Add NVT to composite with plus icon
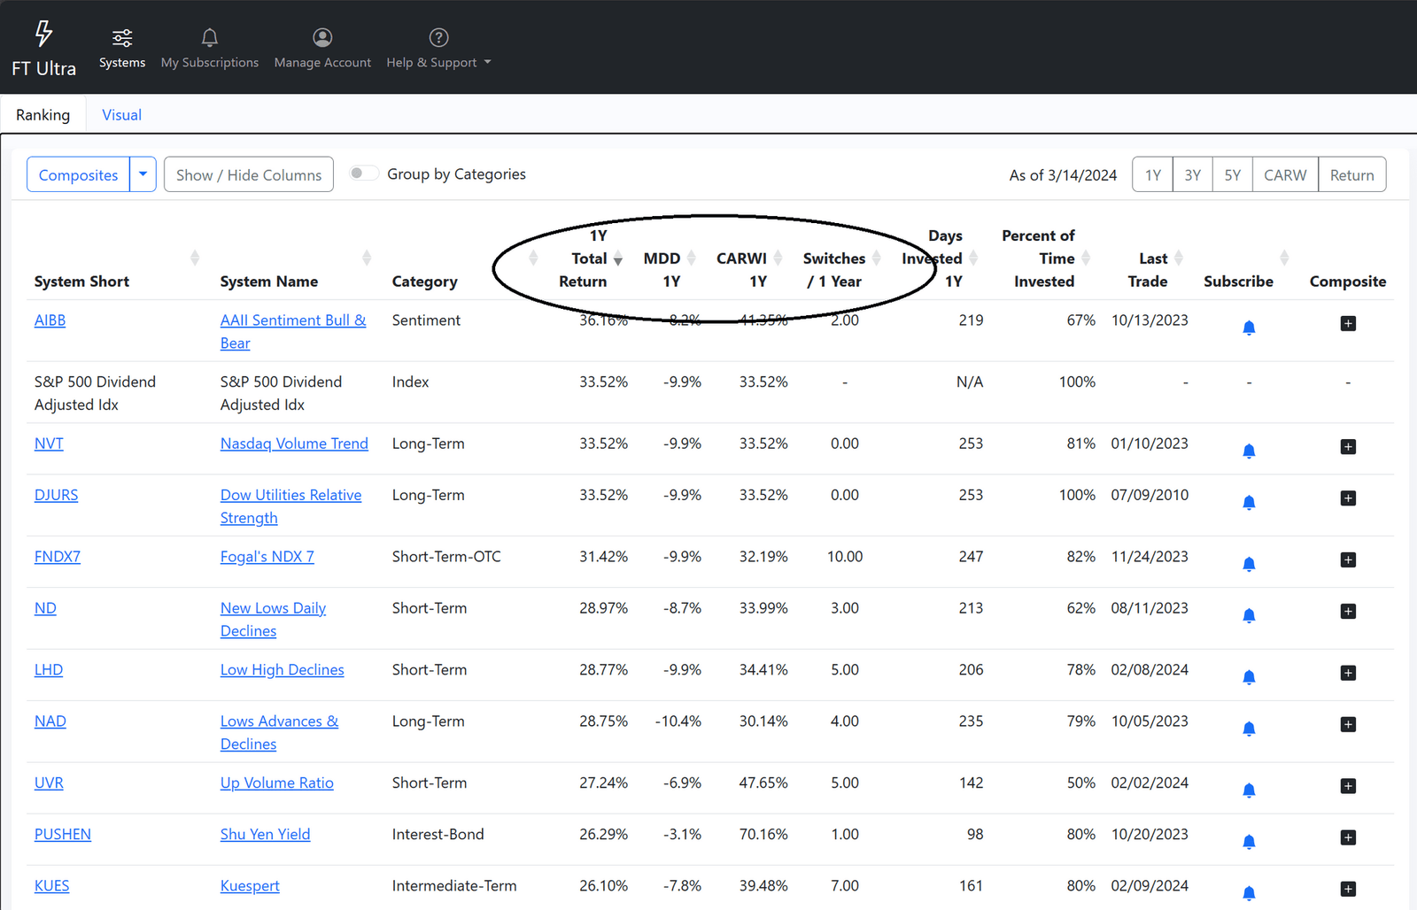The image size is (1417, 910). pos(1348,446)
